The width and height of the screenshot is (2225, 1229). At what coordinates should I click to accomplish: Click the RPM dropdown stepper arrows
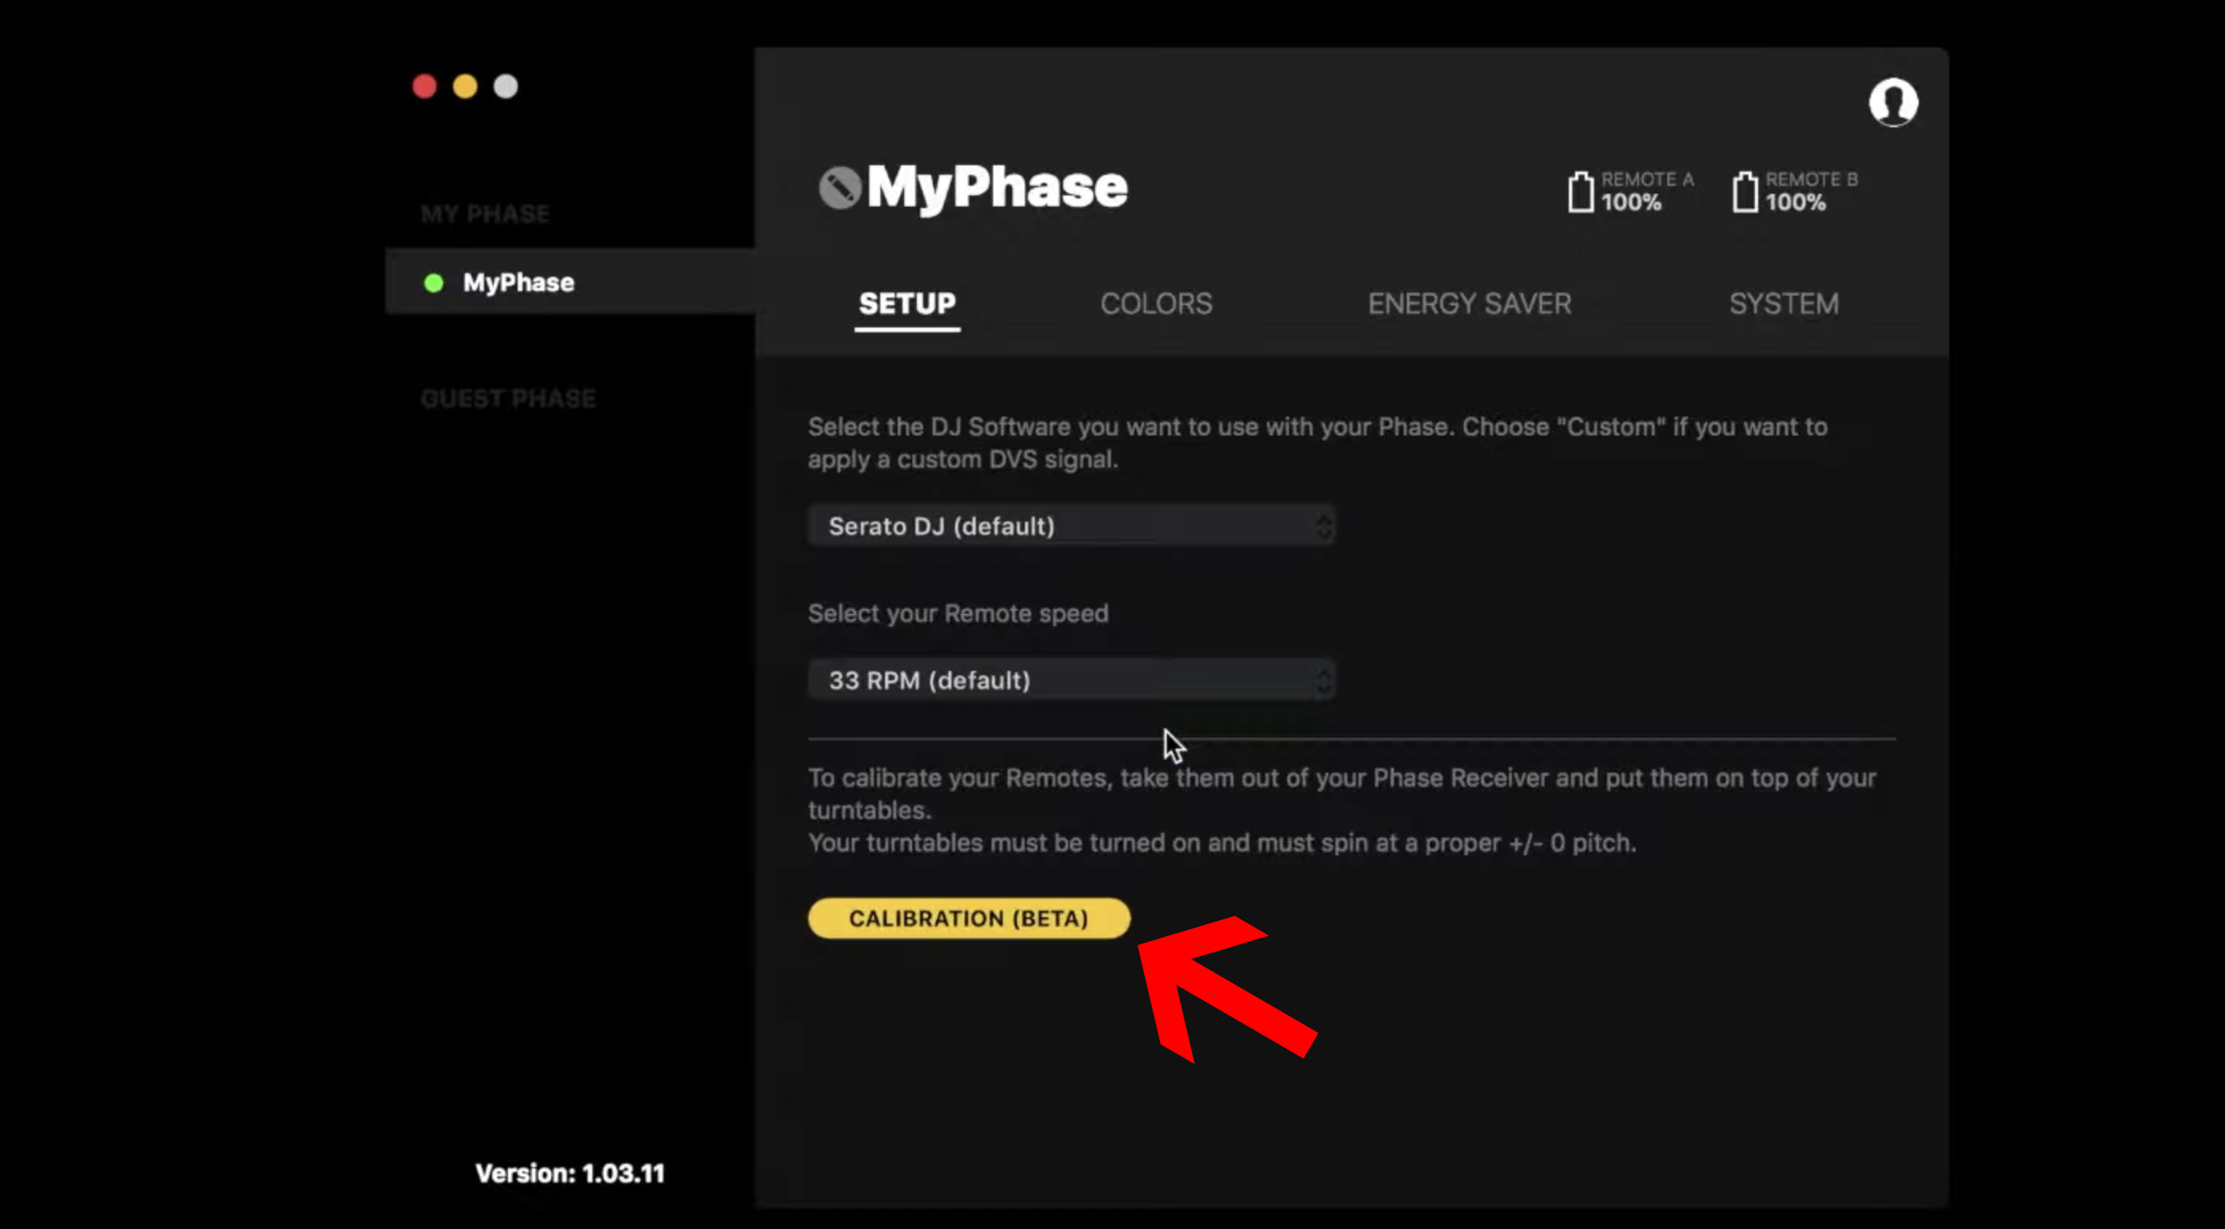[1323, 681]
